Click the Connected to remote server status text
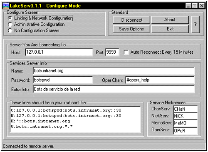 tap(28, 146)
